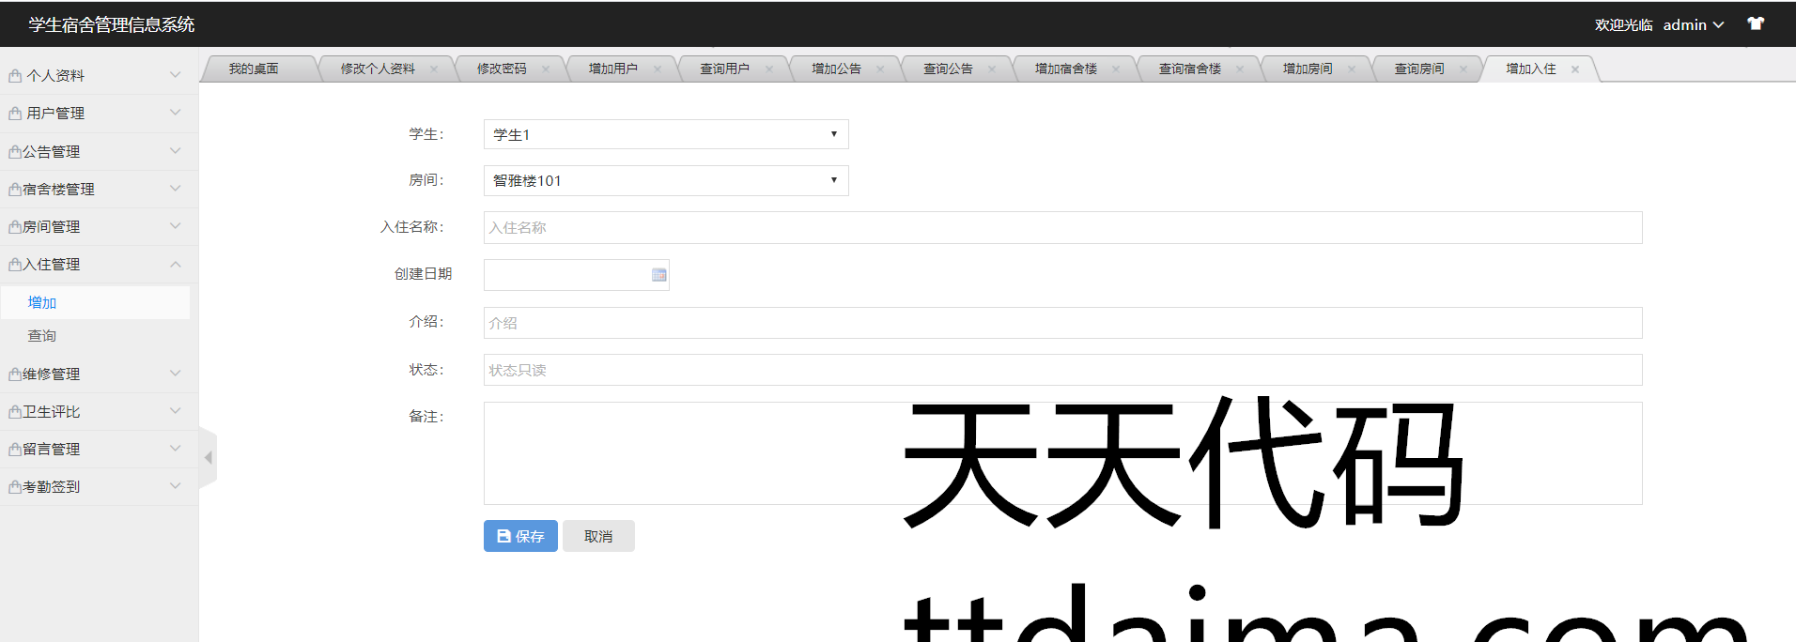Screen dimensions: 1796x642
Task: Open the admin user menu
Action: pyautogui.click(x=1693, y=25)
